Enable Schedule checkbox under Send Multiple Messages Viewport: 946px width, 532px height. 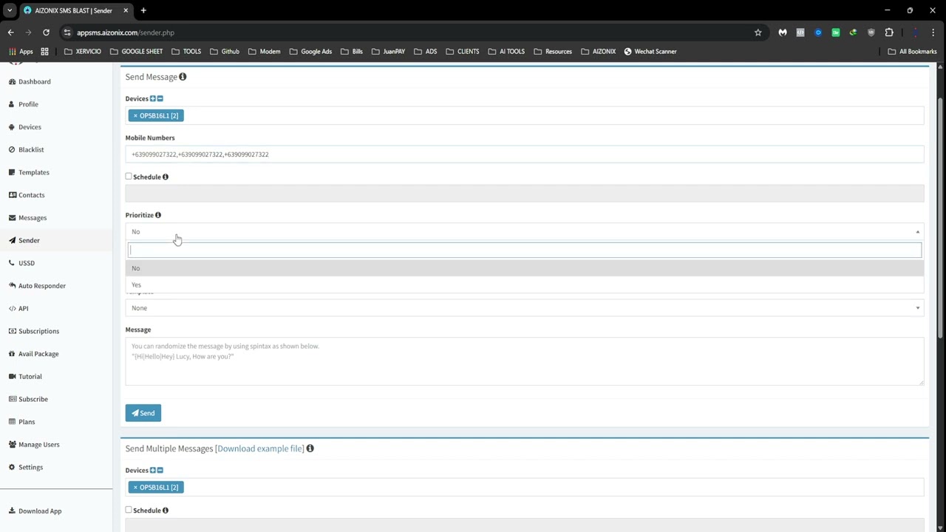129,510
